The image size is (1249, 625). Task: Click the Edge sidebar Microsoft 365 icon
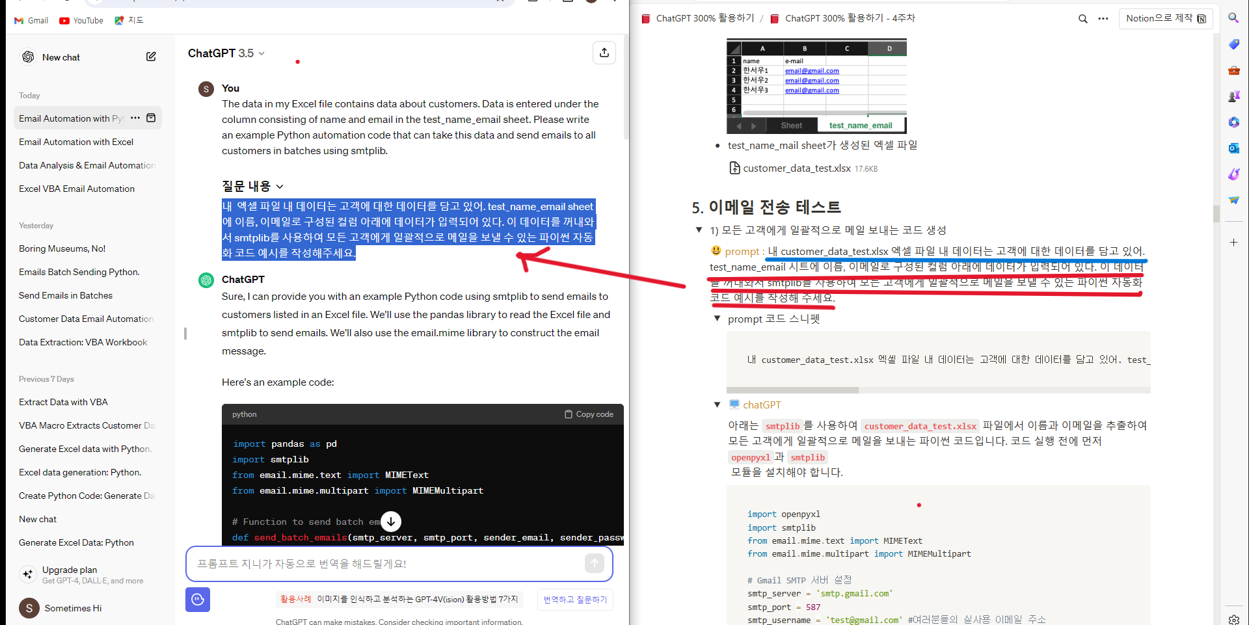tap(1233, 122)
